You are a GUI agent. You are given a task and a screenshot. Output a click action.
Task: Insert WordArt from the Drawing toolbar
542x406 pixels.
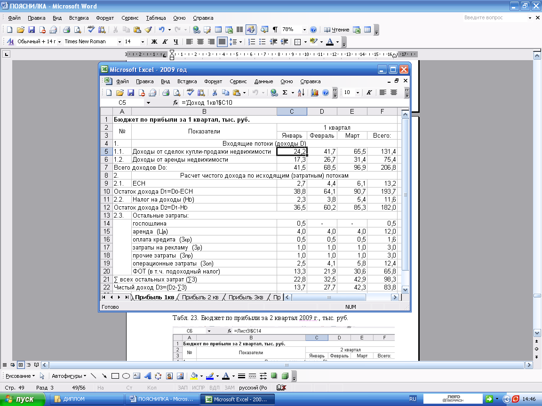pos(147,376)
